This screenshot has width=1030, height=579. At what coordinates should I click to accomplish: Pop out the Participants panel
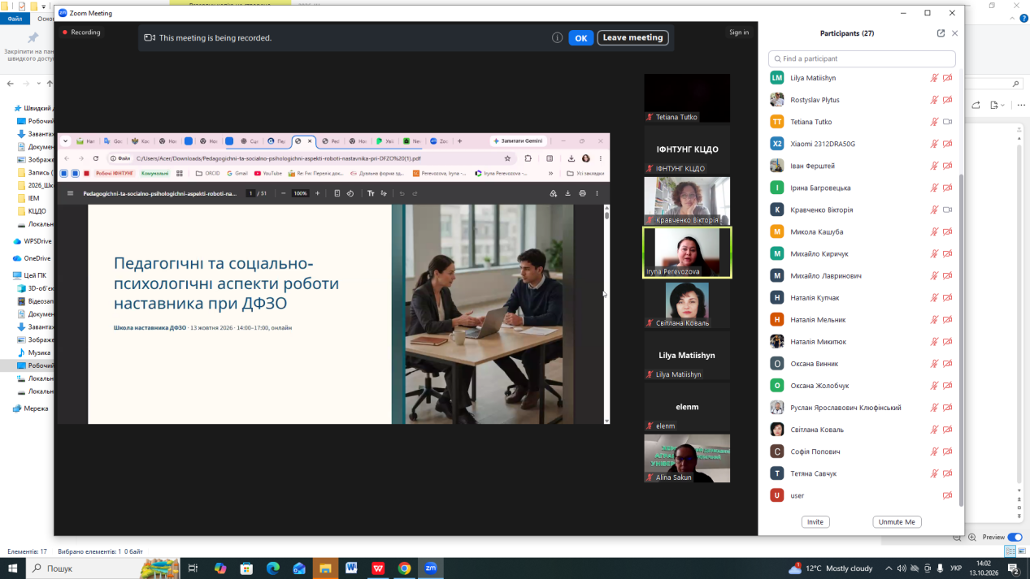[x=941, y=33]
